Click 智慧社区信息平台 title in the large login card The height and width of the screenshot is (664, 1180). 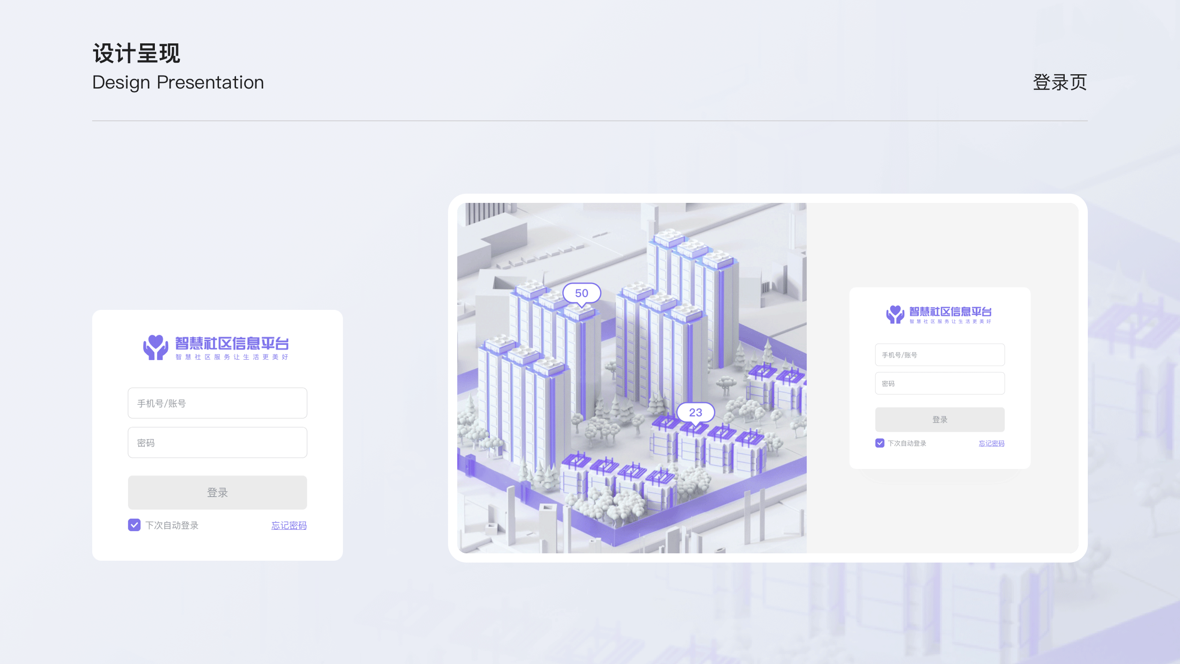point(232,343)
